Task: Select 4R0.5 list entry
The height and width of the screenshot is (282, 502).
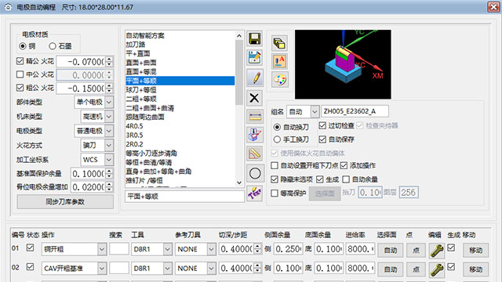Action: (134, 126)
